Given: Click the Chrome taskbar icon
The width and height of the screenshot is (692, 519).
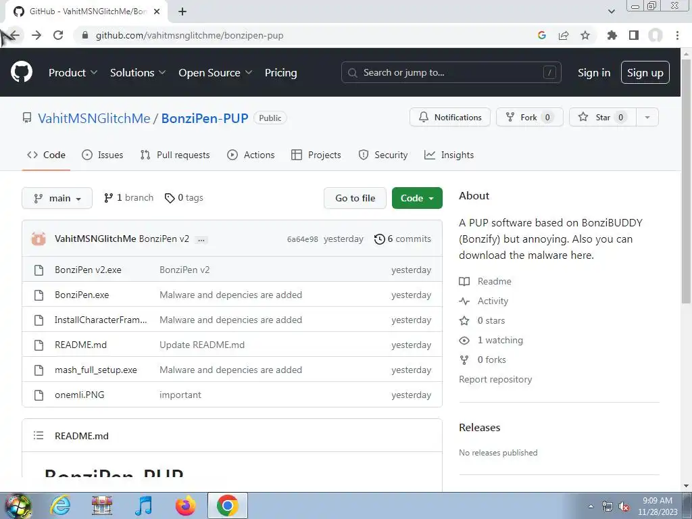Looking at the screenshot, I should 227,505.
